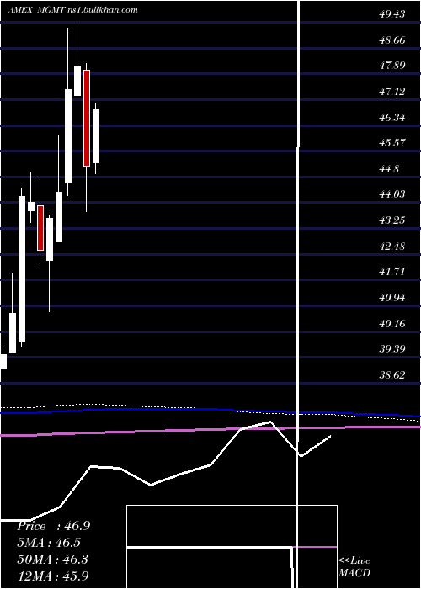Click the 41.71 price axis label
The height and width of the screenshot is (589, 421).
pos(392,272)
